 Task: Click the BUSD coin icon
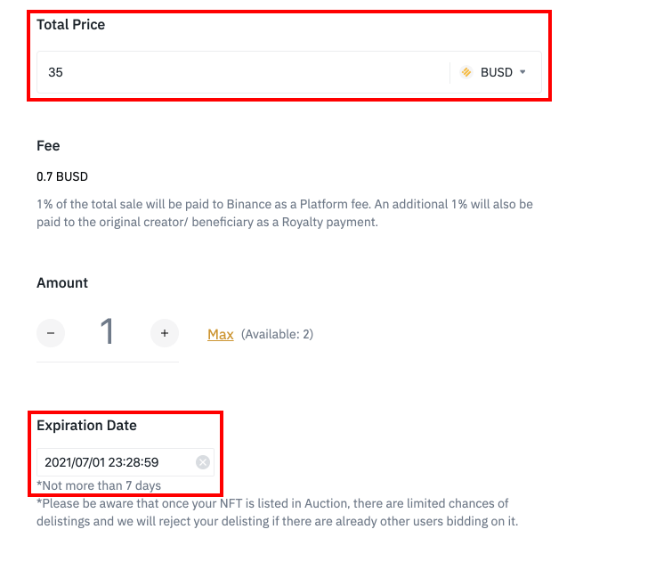coord(466,72)
